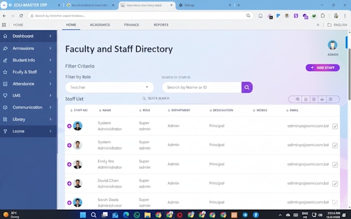Expand the Emily row plus icon
Viewport: 351px width, 219px height.
[69, 164]
